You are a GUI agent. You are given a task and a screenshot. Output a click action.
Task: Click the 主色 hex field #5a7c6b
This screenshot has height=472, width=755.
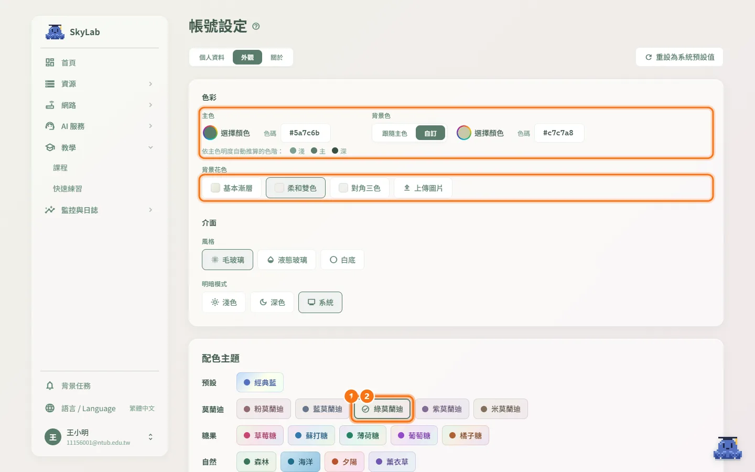click(306, 133)
